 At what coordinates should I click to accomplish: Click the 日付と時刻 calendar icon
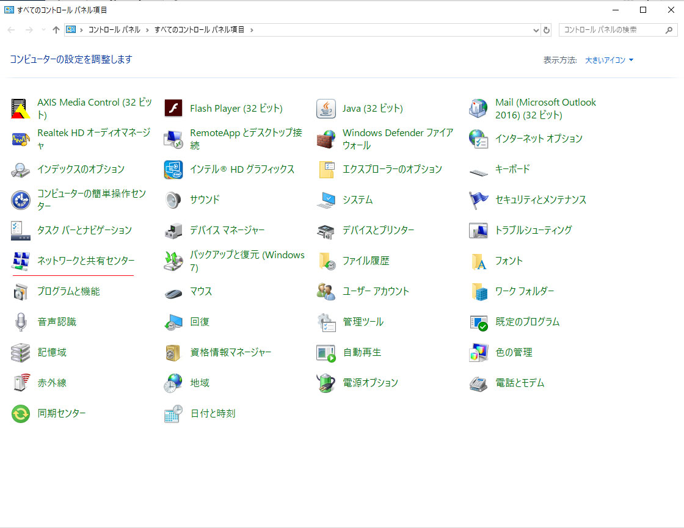coord(173,414)
